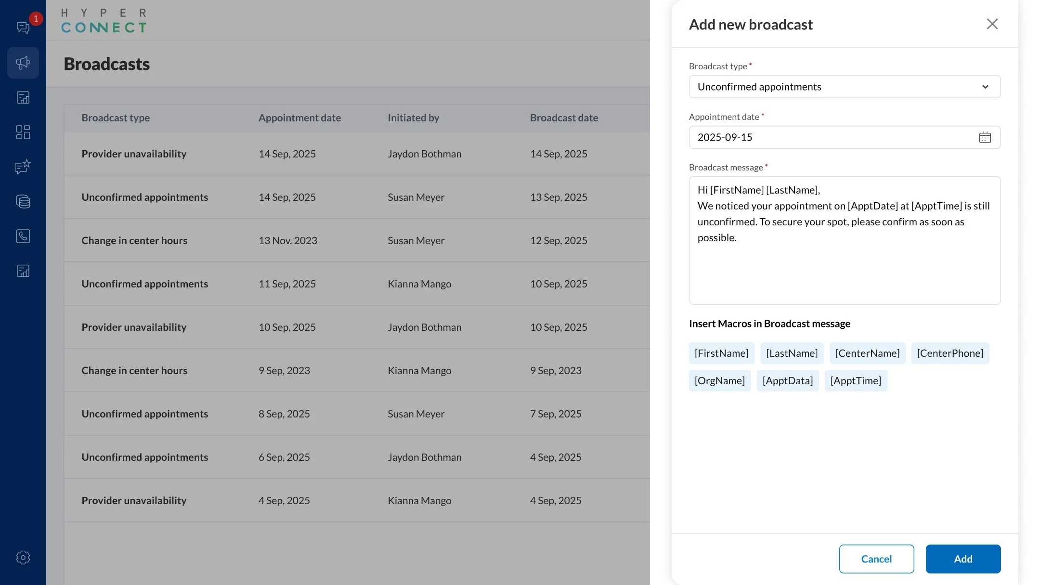Insert the [FirstName] macro
The image size is (1040, 585).
pos(721,353)
